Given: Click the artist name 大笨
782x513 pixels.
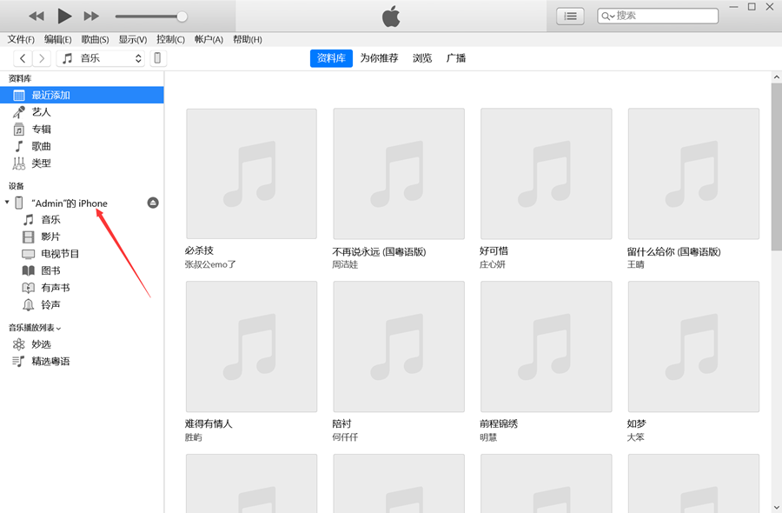Looking at the screenshot, I should coord(635,437).
